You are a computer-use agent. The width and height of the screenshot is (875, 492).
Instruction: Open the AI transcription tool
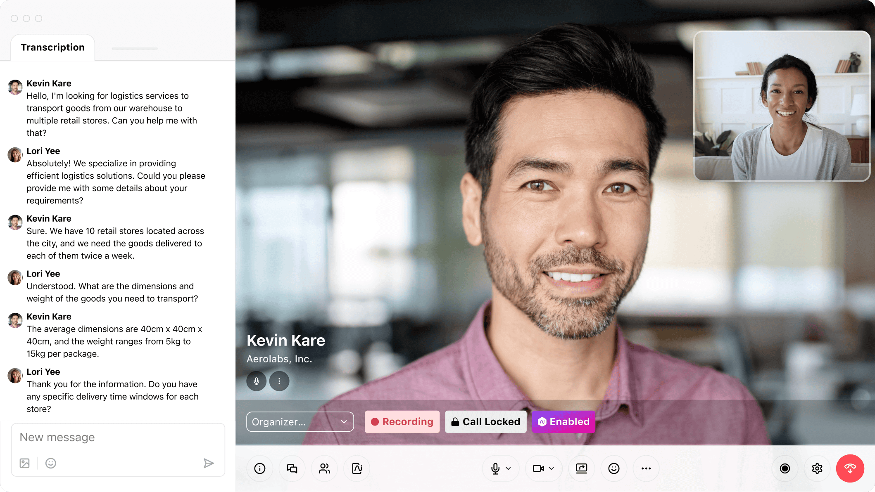click(357, 468)
